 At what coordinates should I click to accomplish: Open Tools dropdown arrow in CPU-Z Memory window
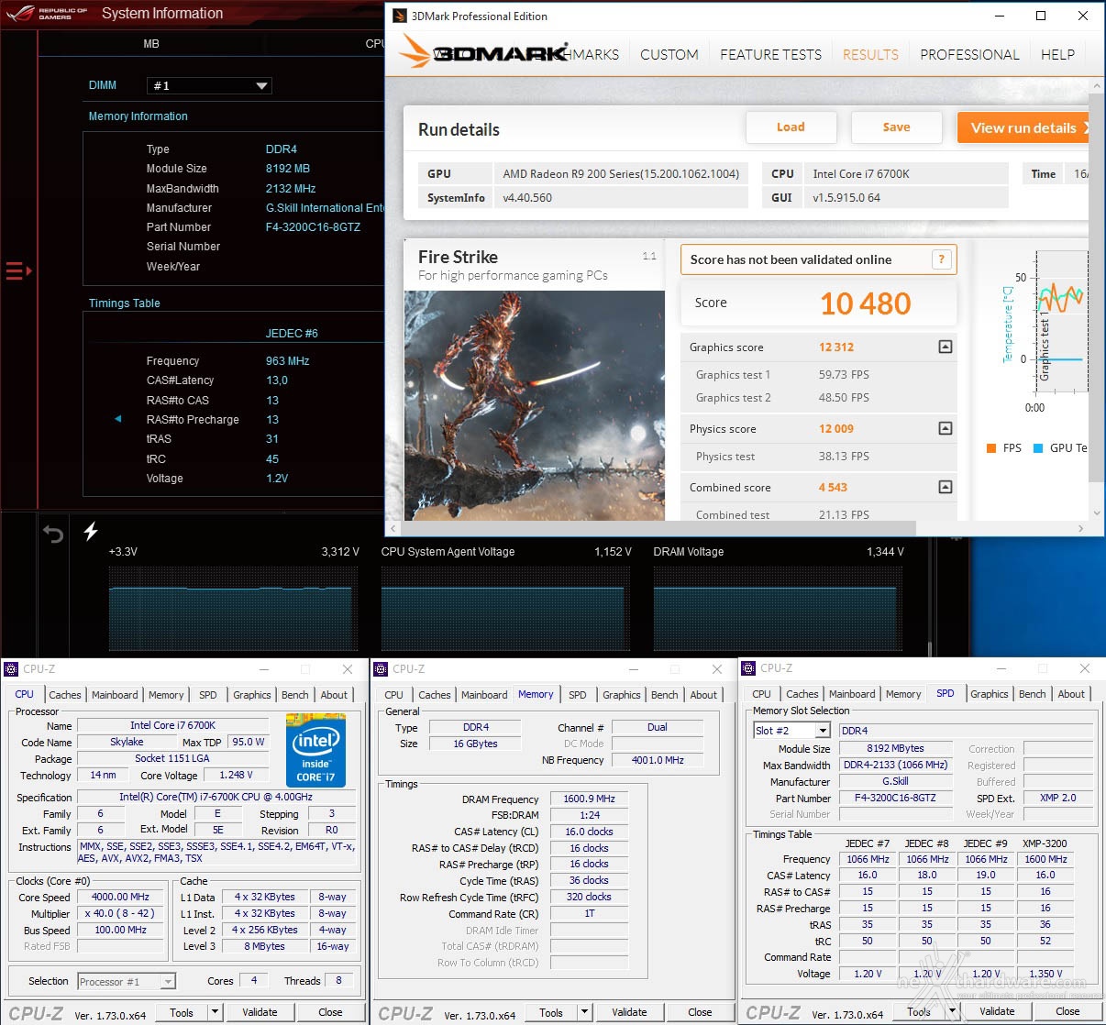584,1012
